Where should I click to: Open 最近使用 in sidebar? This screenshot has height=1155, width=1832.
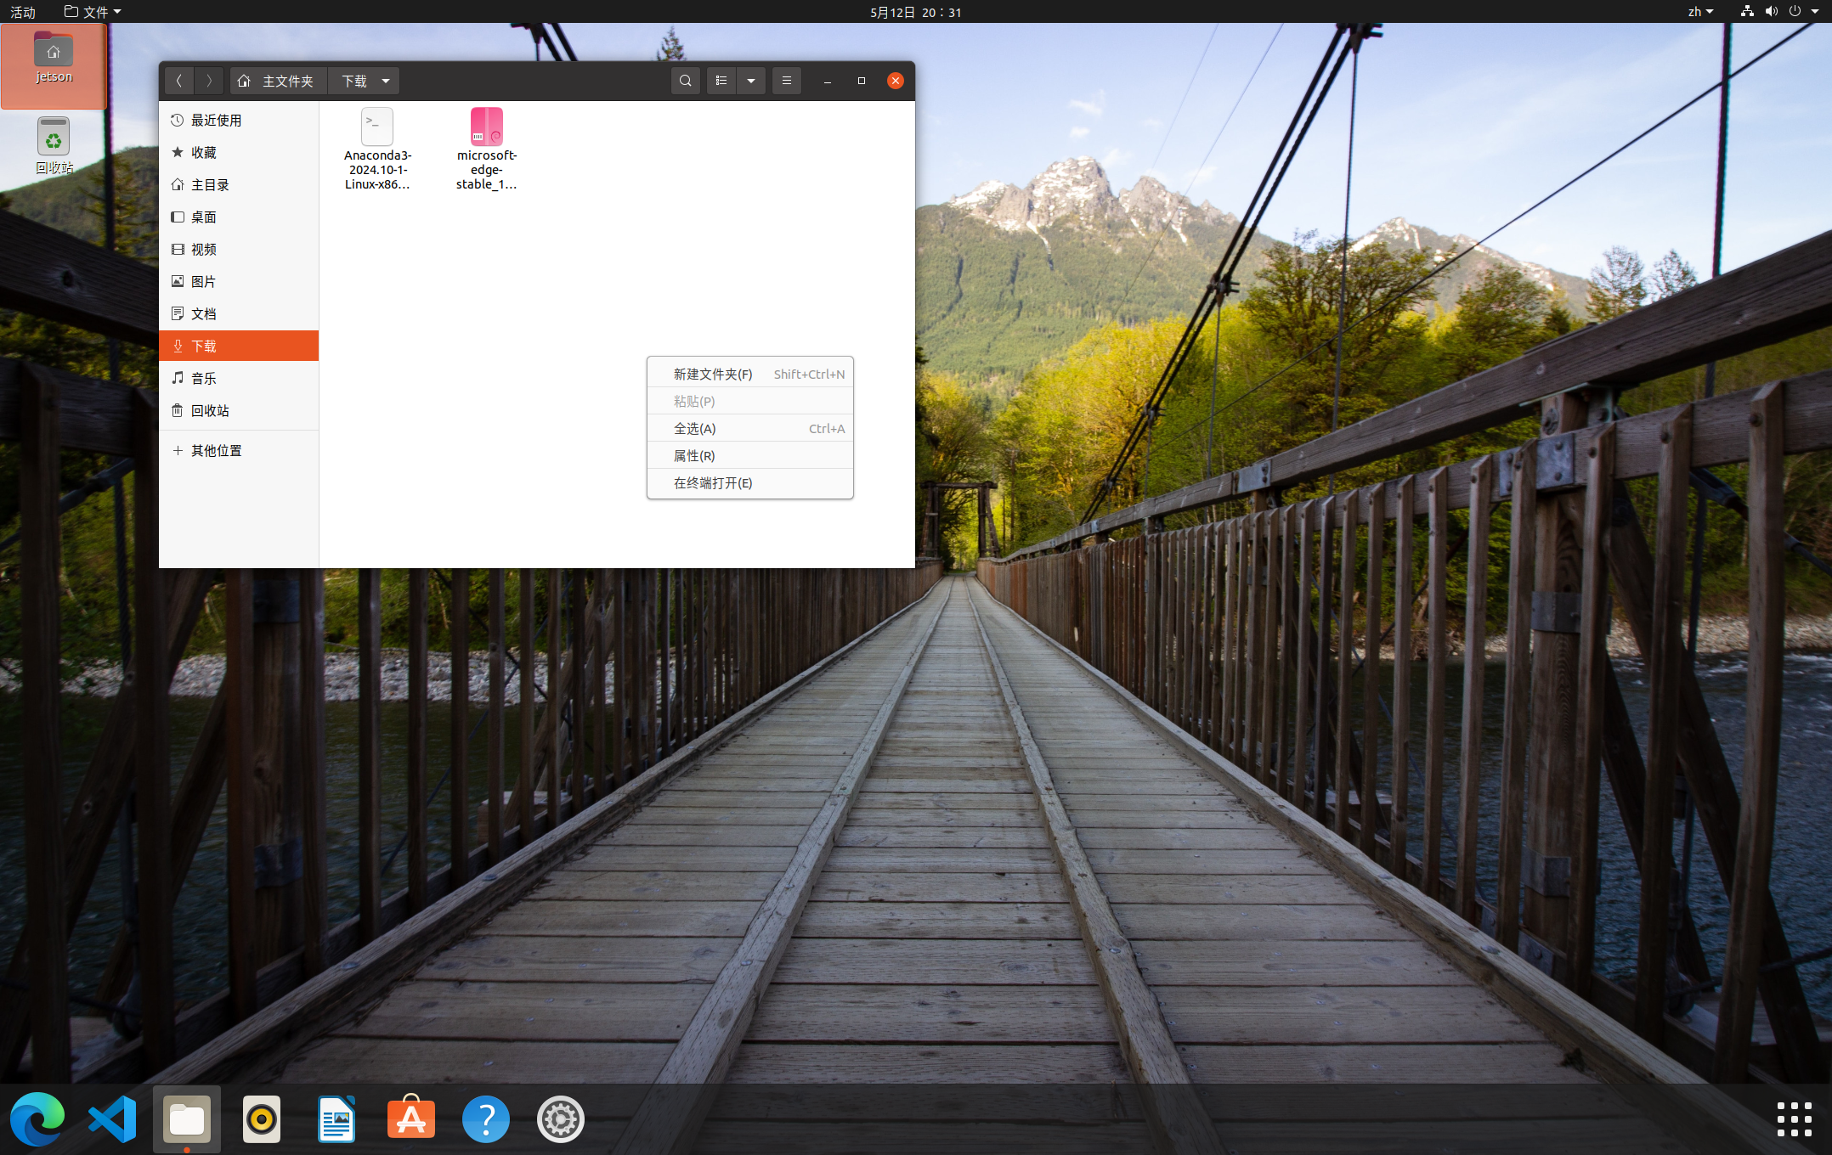(x=239, y=120)
